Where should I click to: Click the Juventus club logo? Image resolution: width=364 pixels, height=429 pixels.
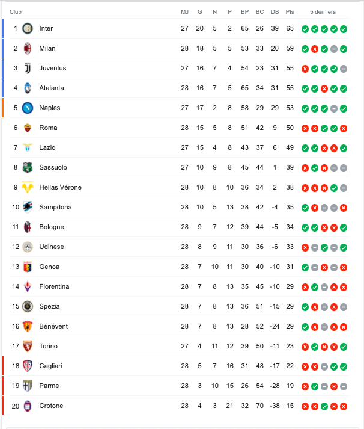click(27, 68)
